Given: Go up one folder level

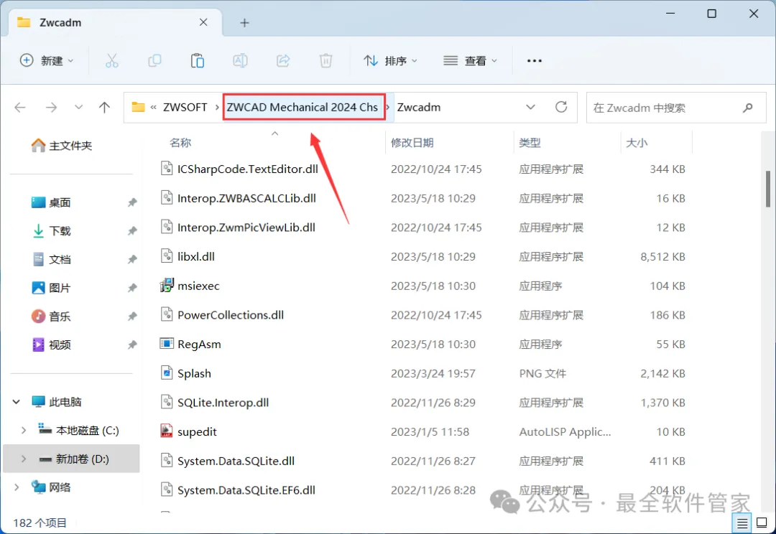Looking at the screenshot, I should [104, 107].
